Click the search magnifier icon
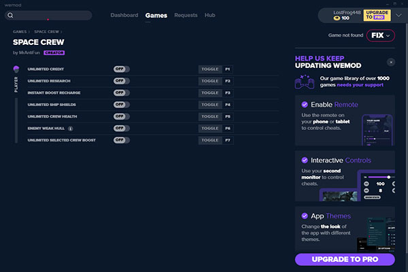Screen dimensions: 408x272 11,15
